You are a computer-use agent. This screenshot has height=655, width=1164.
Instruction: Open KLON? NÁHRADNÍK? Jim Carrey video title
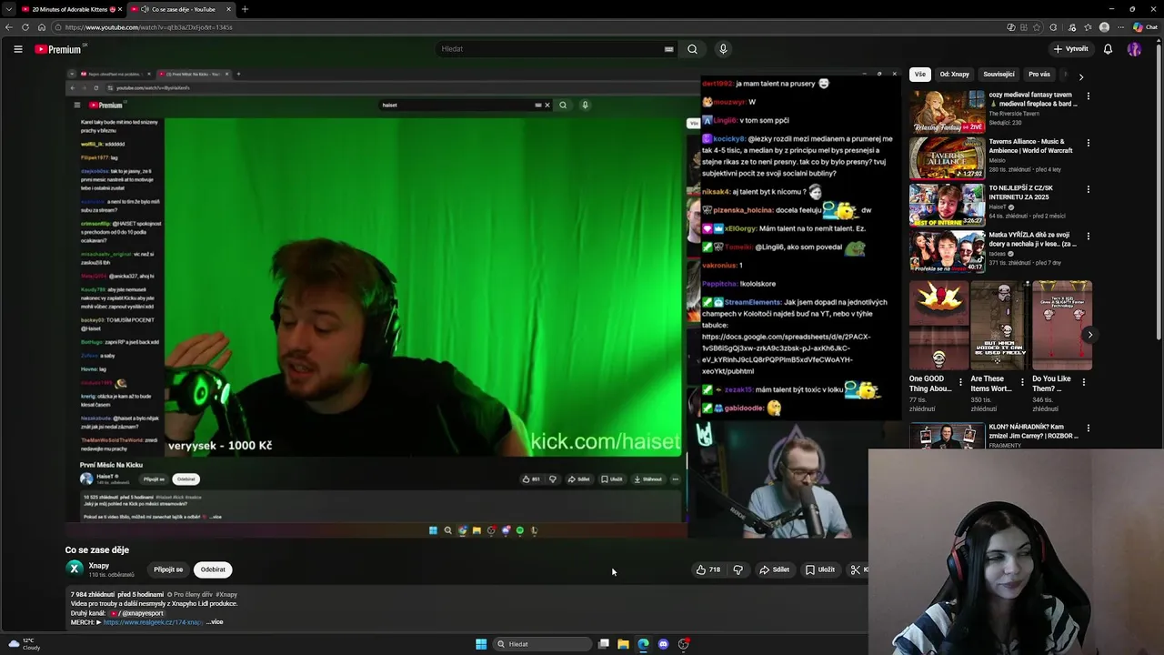(x=1033, y=431)
